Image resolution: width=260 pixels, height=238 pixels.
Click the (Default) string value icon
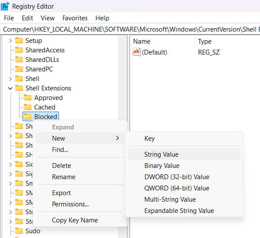pyautogui.click(x=136, y=52)
